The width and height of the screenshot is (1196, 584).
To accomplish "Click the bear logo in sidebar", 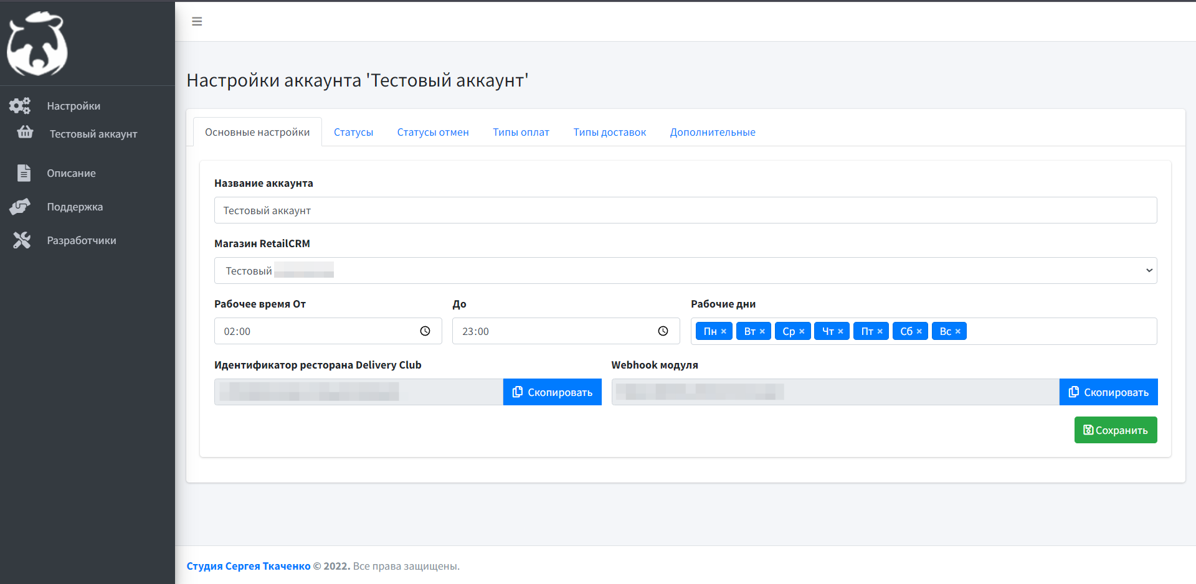I will [37, 44].
